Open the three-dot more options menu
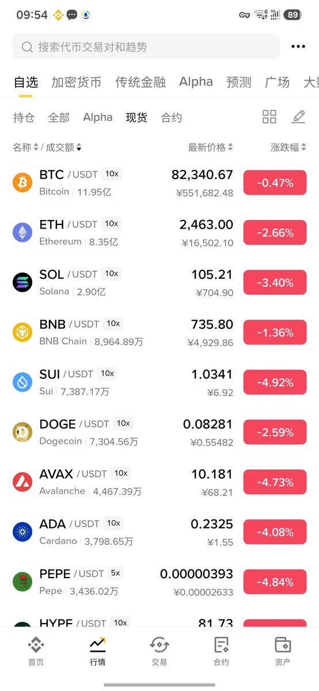The width and height of the screenshot is (319, 691). (298, 47)
